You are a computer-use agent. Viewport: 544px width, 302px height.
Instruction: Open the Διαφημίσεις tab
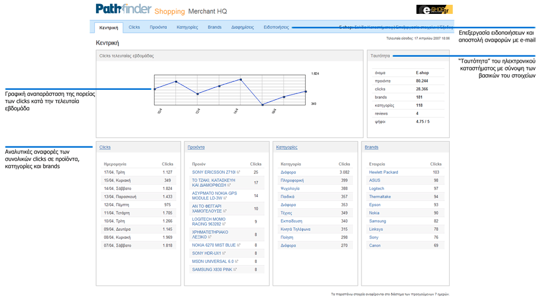click(242, 27)
